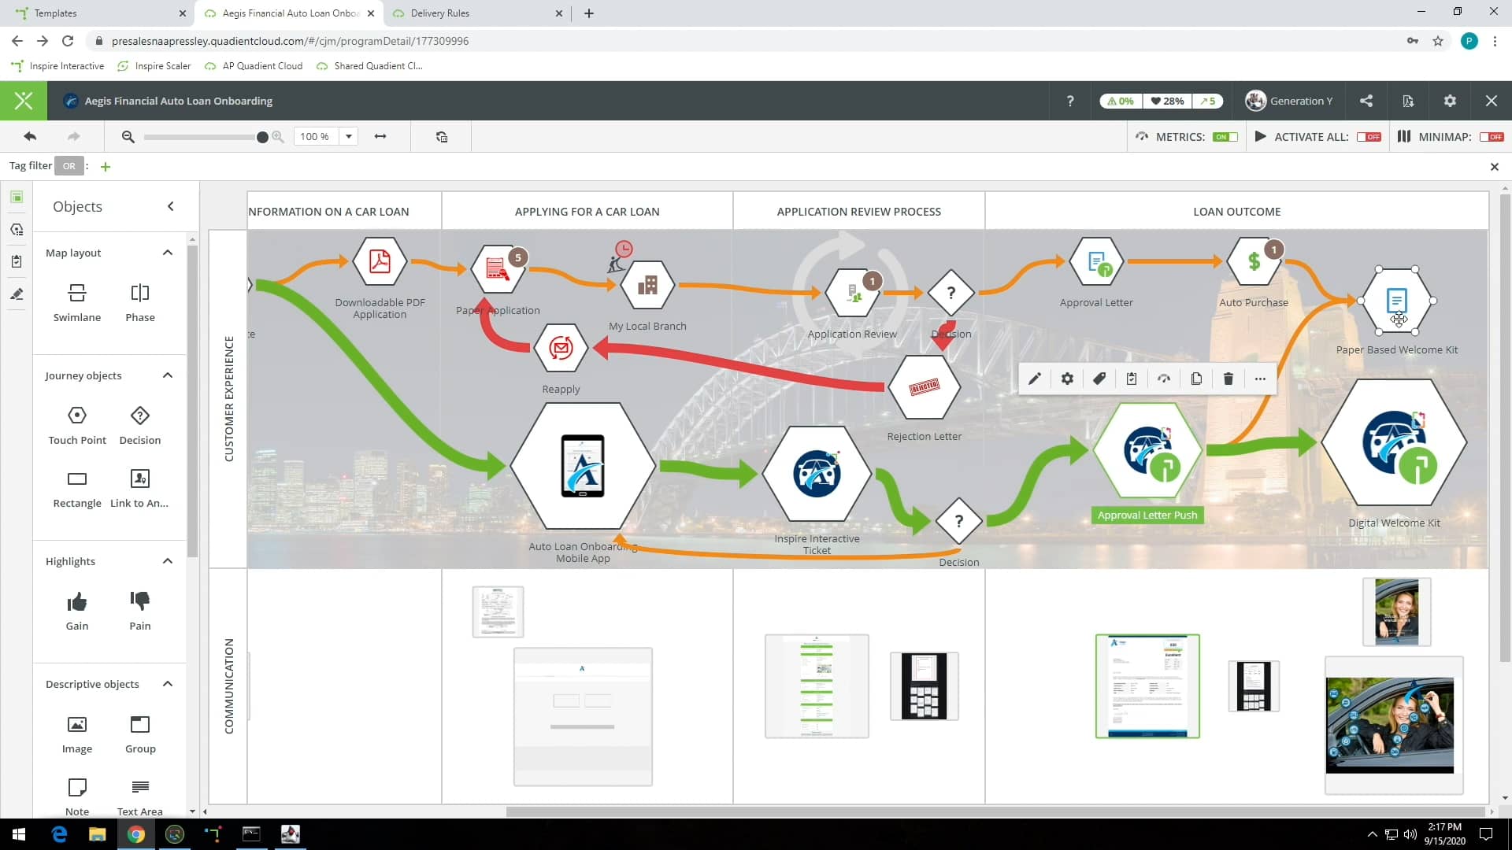Click the tag icon in the floating toolbar
Image resolution: width=1512 pixels, height=850 pixels.
point(1099,379)
